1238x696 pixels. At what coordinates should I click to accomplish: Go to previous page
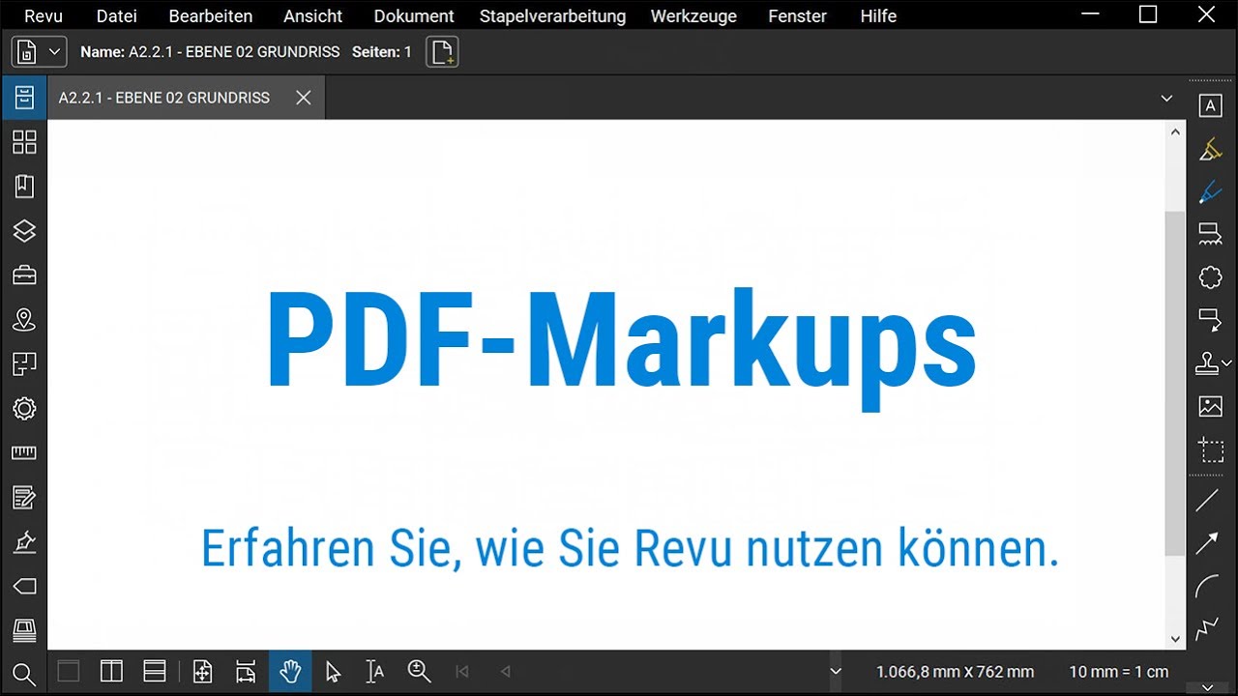tap(505, 671)
